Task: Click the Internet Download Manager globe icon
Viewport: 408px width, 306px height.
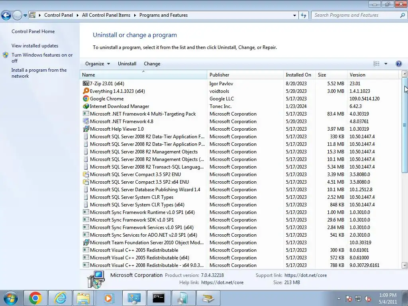Action: click(x=86, y=106)
